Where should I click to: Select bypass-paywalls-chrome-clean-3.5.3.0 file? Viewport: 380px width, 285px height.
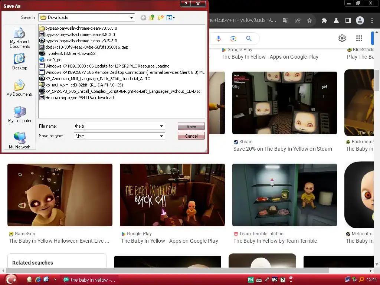pos(77,35)
